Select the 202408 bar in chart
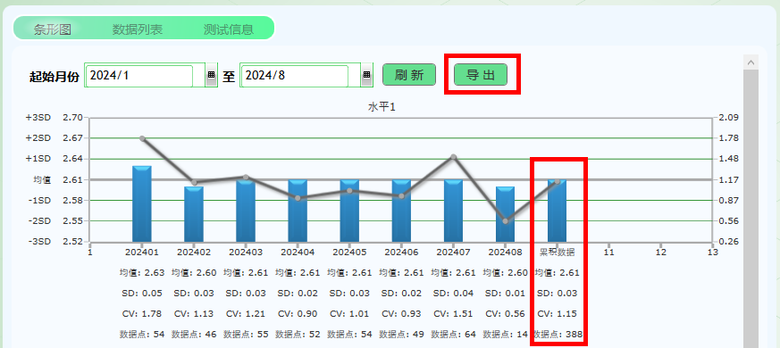The height and width of the screenshot is (348, 780). coord(506,214)
